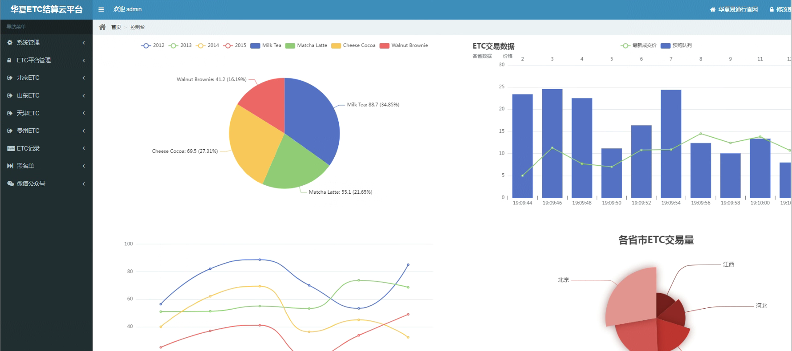The image size is (792, 351).
Task: Click the 系统管理 gear icon
Action: [10, 42]
